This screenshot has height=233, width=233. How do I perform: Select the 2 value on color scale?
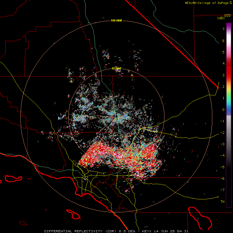tap(223, 87)
